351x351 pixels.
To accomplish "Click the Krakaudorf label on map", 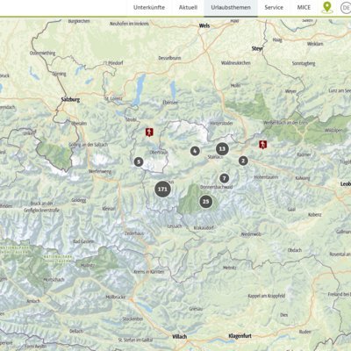I will coord(204,228).
